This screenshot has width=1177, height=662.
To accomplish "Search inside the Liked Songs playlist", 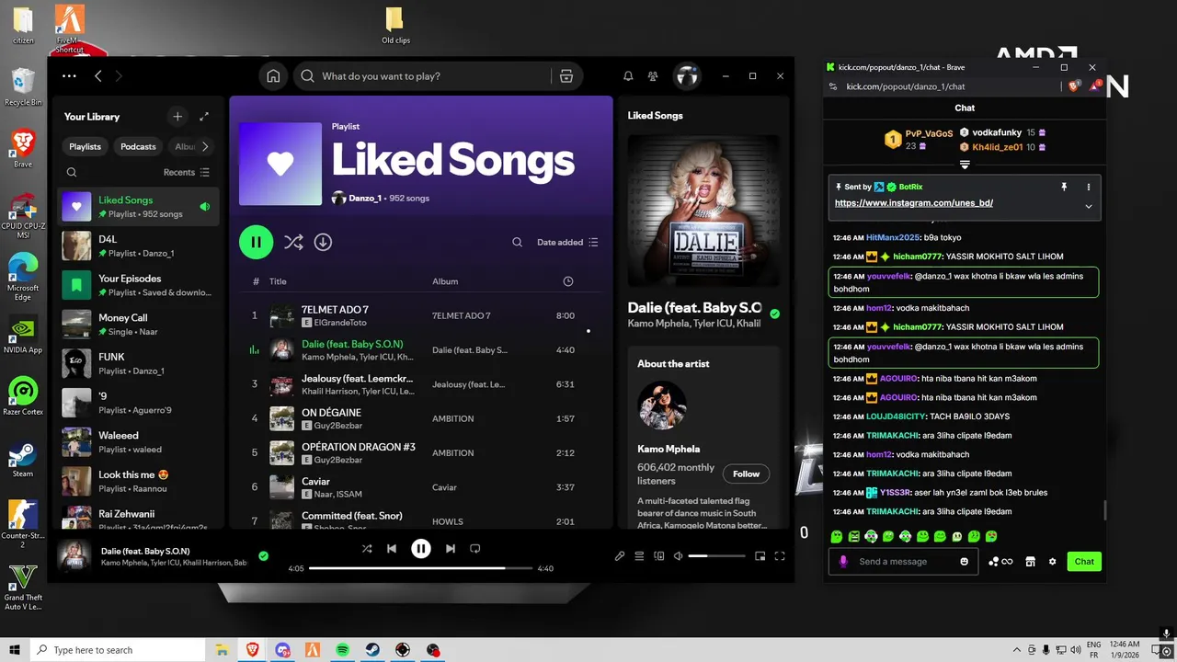I will point(517,243).
